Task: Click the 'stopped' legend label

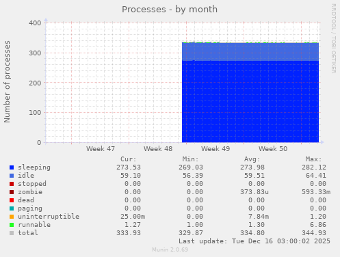Action: pyautogui.click(x=32, y=184)
